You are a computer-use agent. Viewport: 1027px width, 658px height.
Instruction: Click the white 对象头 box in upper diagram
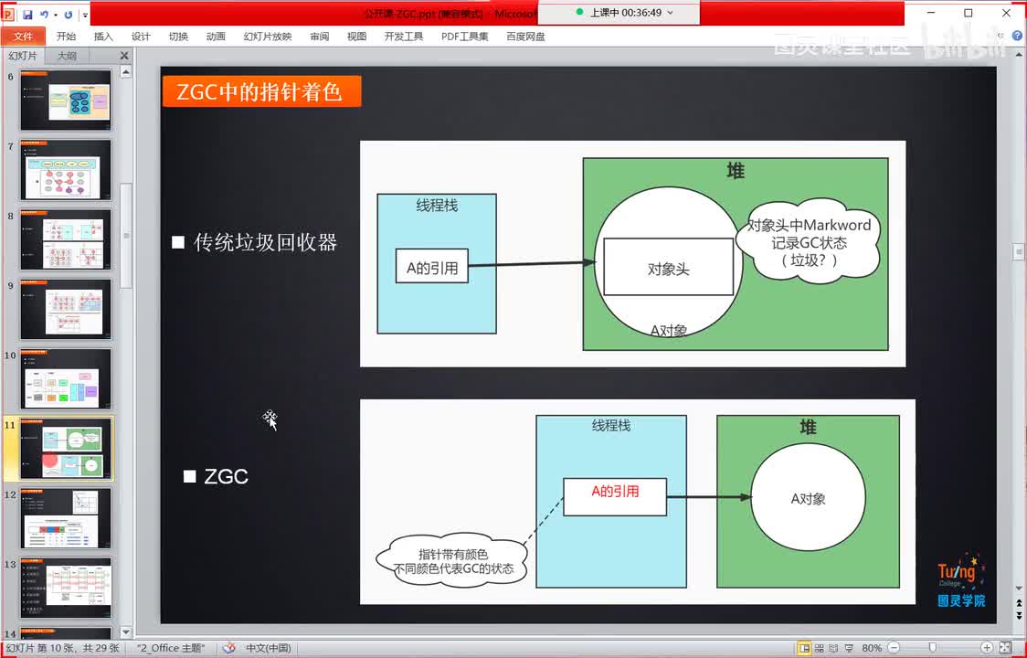point(668,267)
